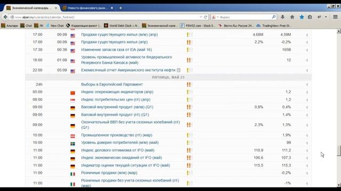This screenshot has width=341, height=191.
Task: Open Изменение запасов газа от EIA event
Action: (117, 49)
